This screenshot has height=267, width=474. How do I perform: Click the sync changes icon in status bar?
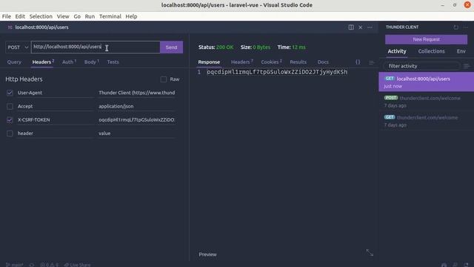pyautogui.click(x=32, y=265)
